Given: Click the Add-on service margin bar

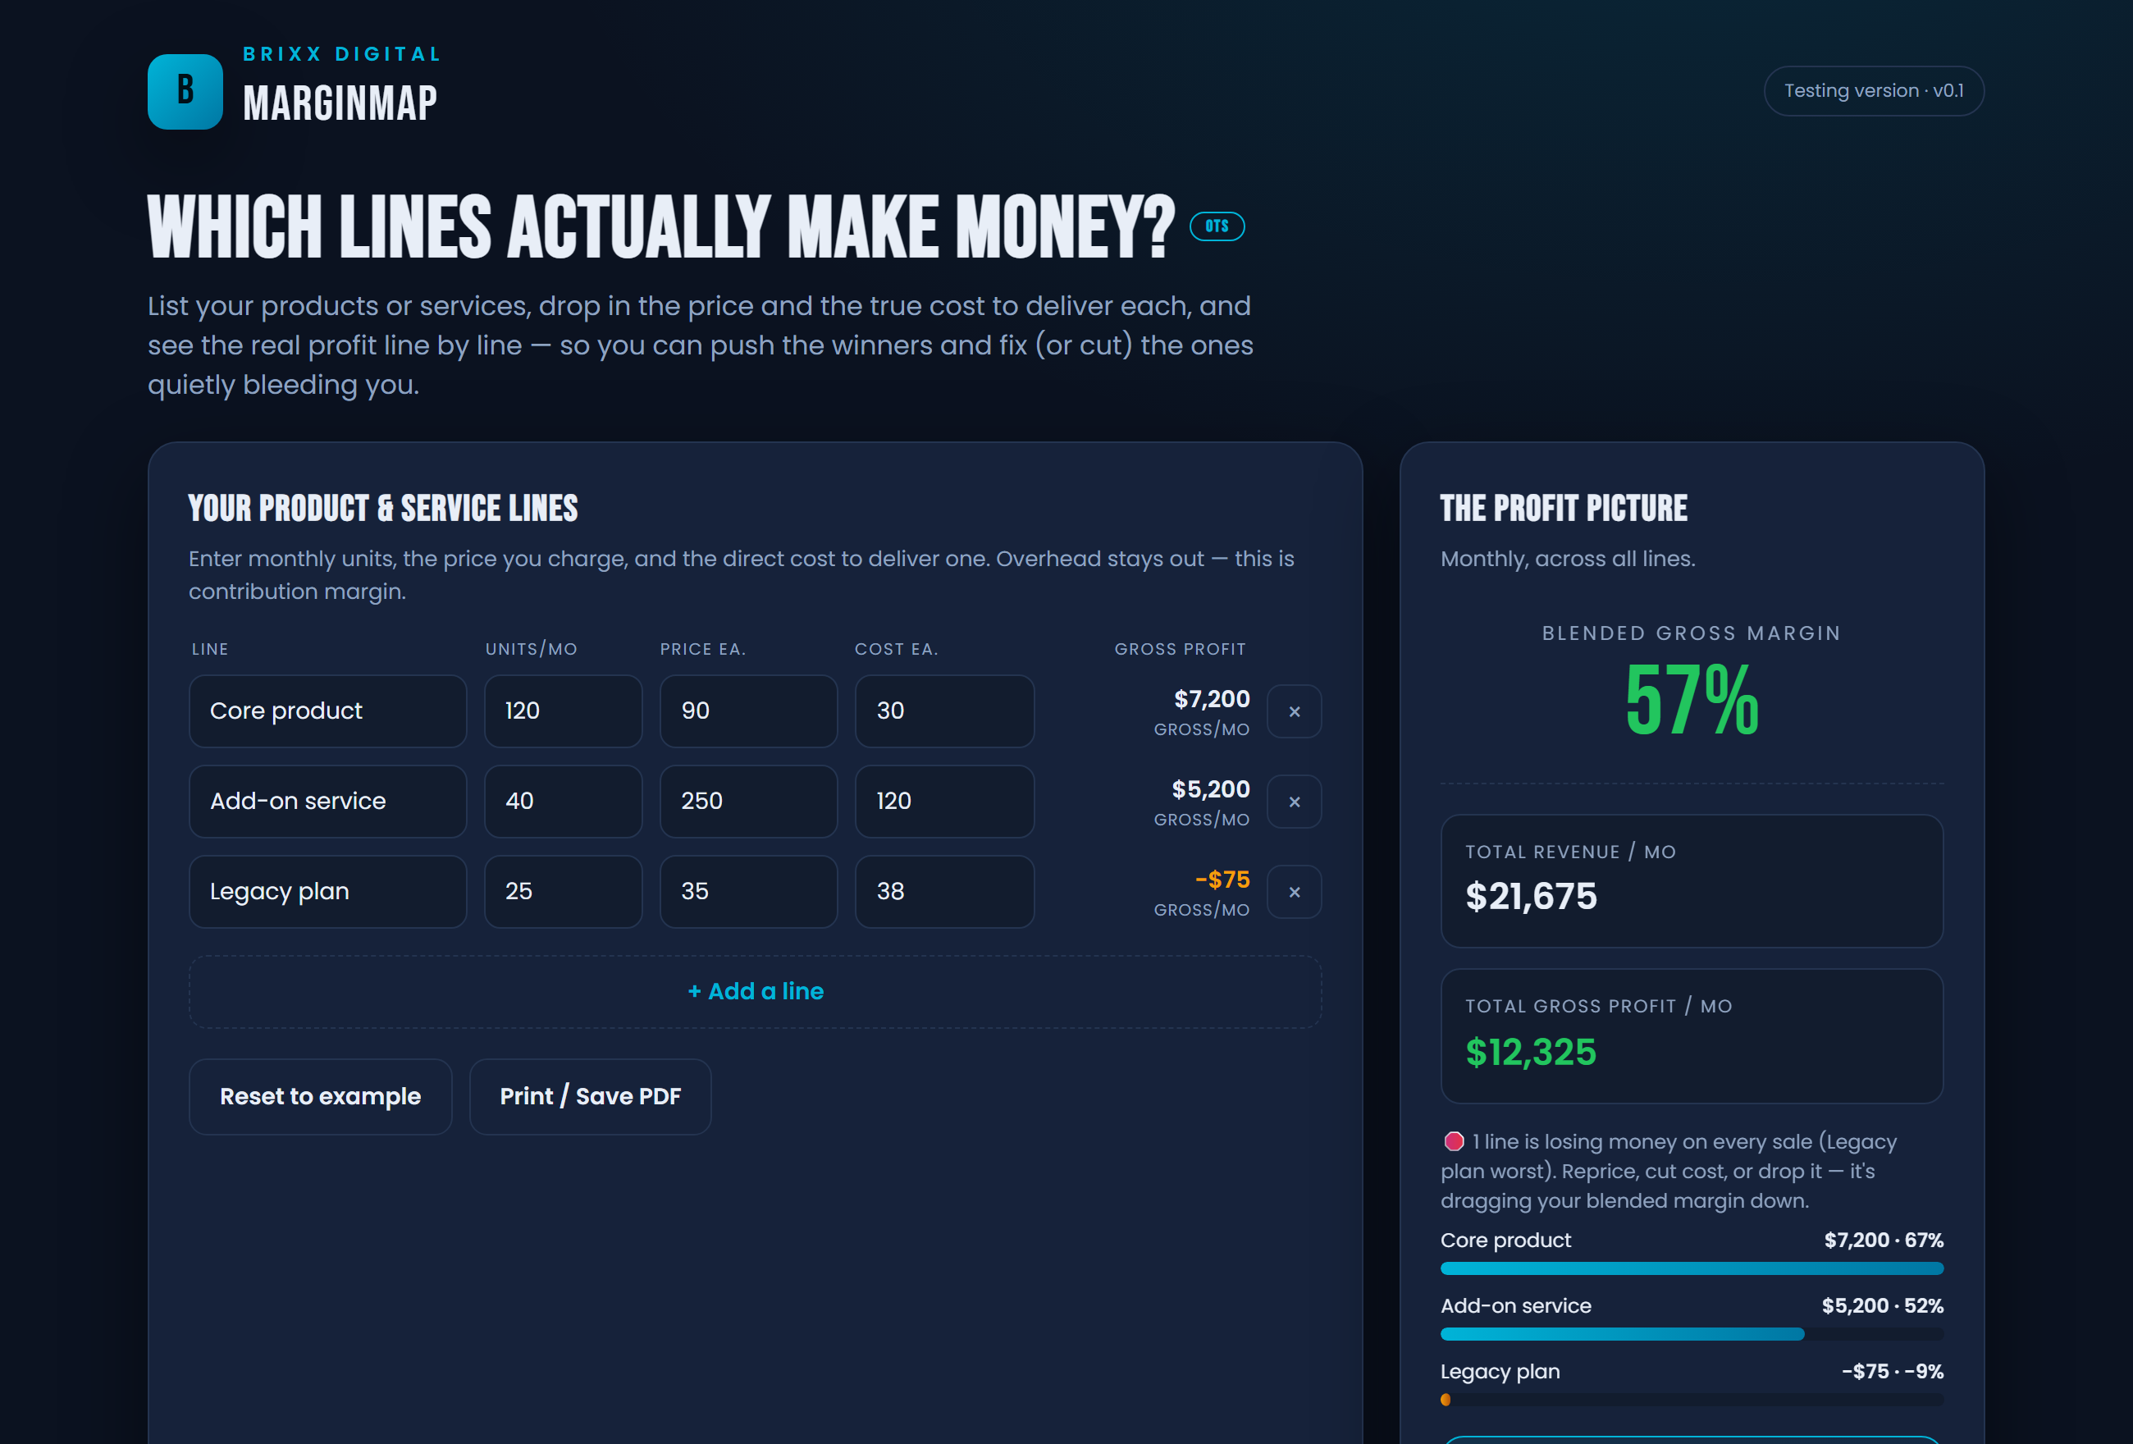Looking at the screenshot, I should point(1692,1334).
